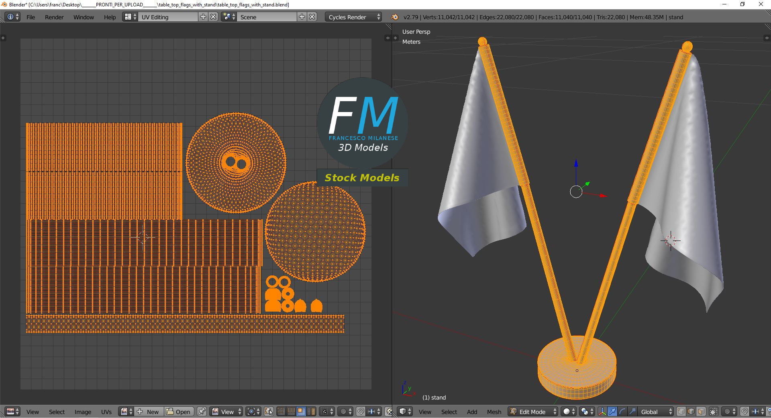The width and height of the screenshot is (771, 418).
Task: Open 3D View pivot point selector
Action: [x=587, y=412]
